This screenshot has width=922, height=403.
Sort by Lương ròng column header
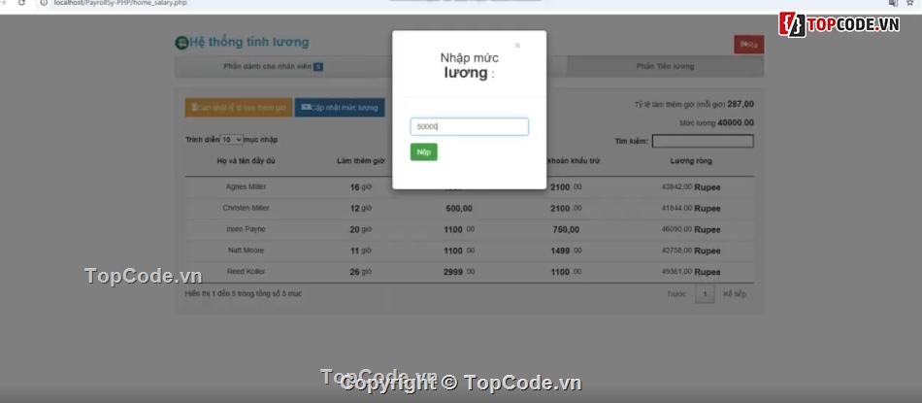coord(691,160)
